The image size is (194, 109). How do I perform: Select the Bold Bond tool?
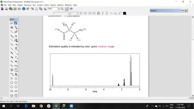(12, 53)
